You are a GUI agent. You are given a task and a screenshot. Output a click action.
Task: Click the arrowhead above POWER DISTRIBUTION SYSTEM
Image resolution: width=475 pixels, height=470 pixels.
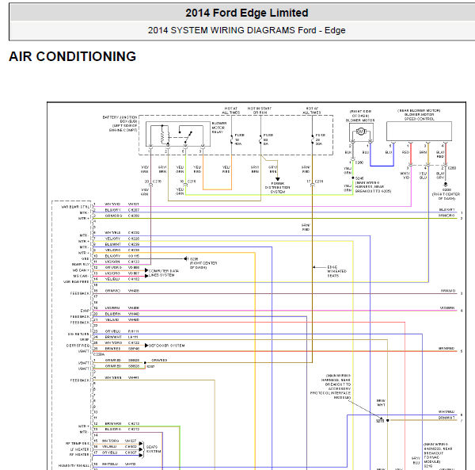point(278,179)
